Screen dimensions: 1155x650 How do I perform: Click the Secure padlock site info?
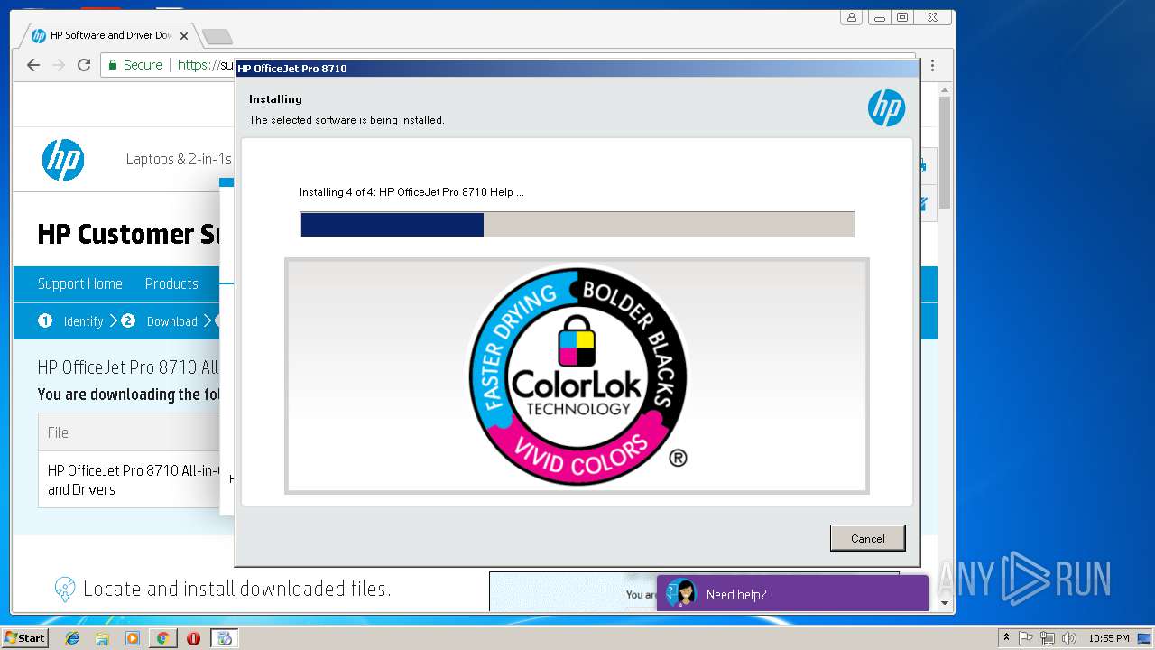(x=135, y=65)
